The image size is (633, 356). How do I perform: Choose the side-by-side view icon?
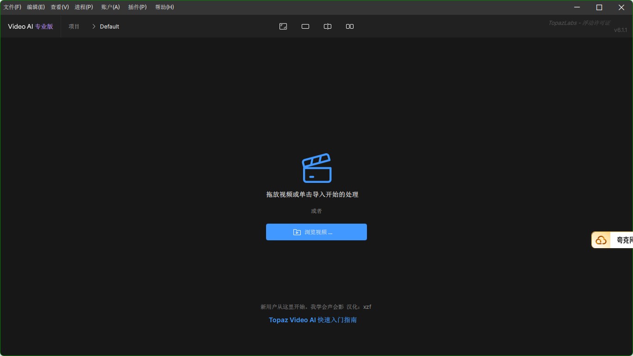coord(350,26)
